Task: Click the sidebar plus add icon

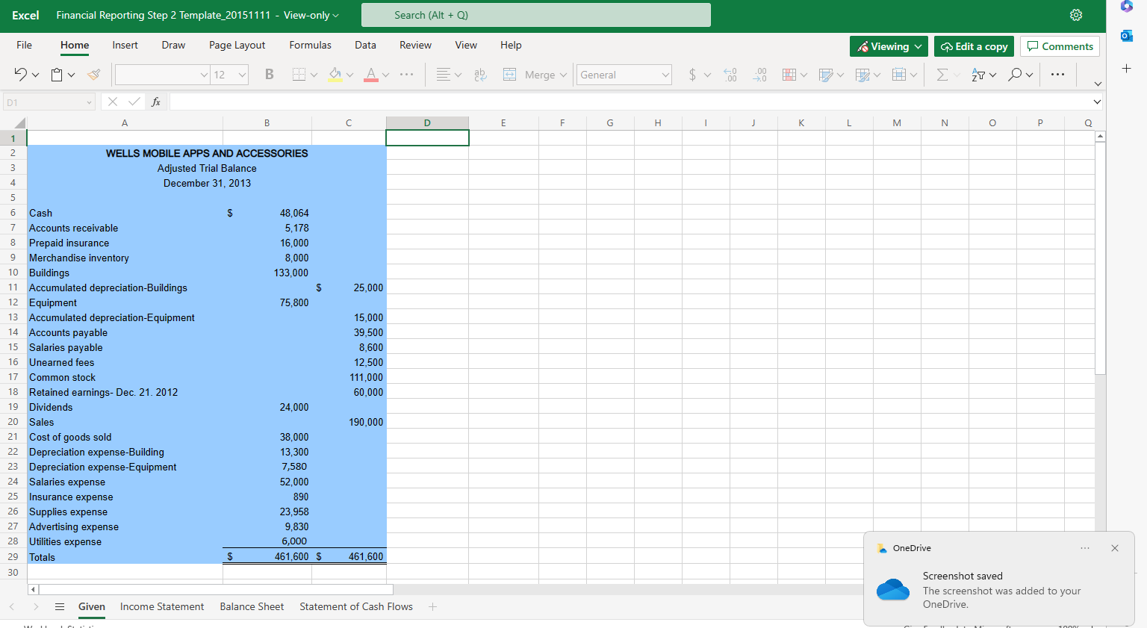Action: [x=1127, y=68]
